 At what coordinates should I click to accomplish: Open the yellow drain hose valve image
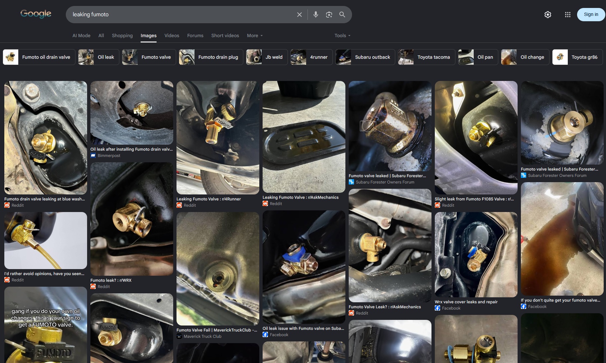click(x=46, y=241)
